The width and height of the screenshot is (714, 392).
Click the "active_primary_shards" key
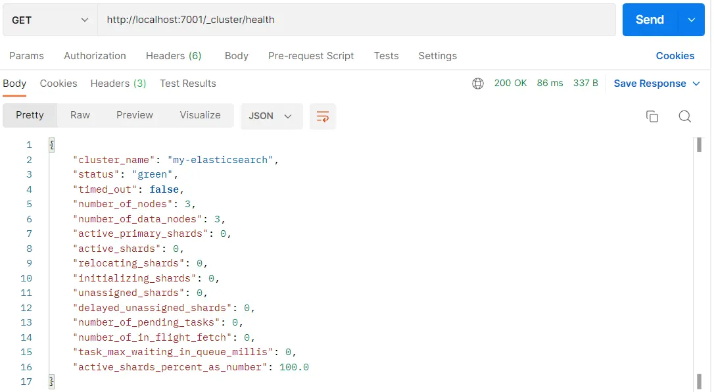click(141, 233)
